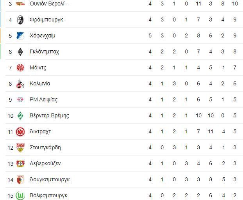Click the Ουνιόν Βερολί... team name

(x=49, y=4)
